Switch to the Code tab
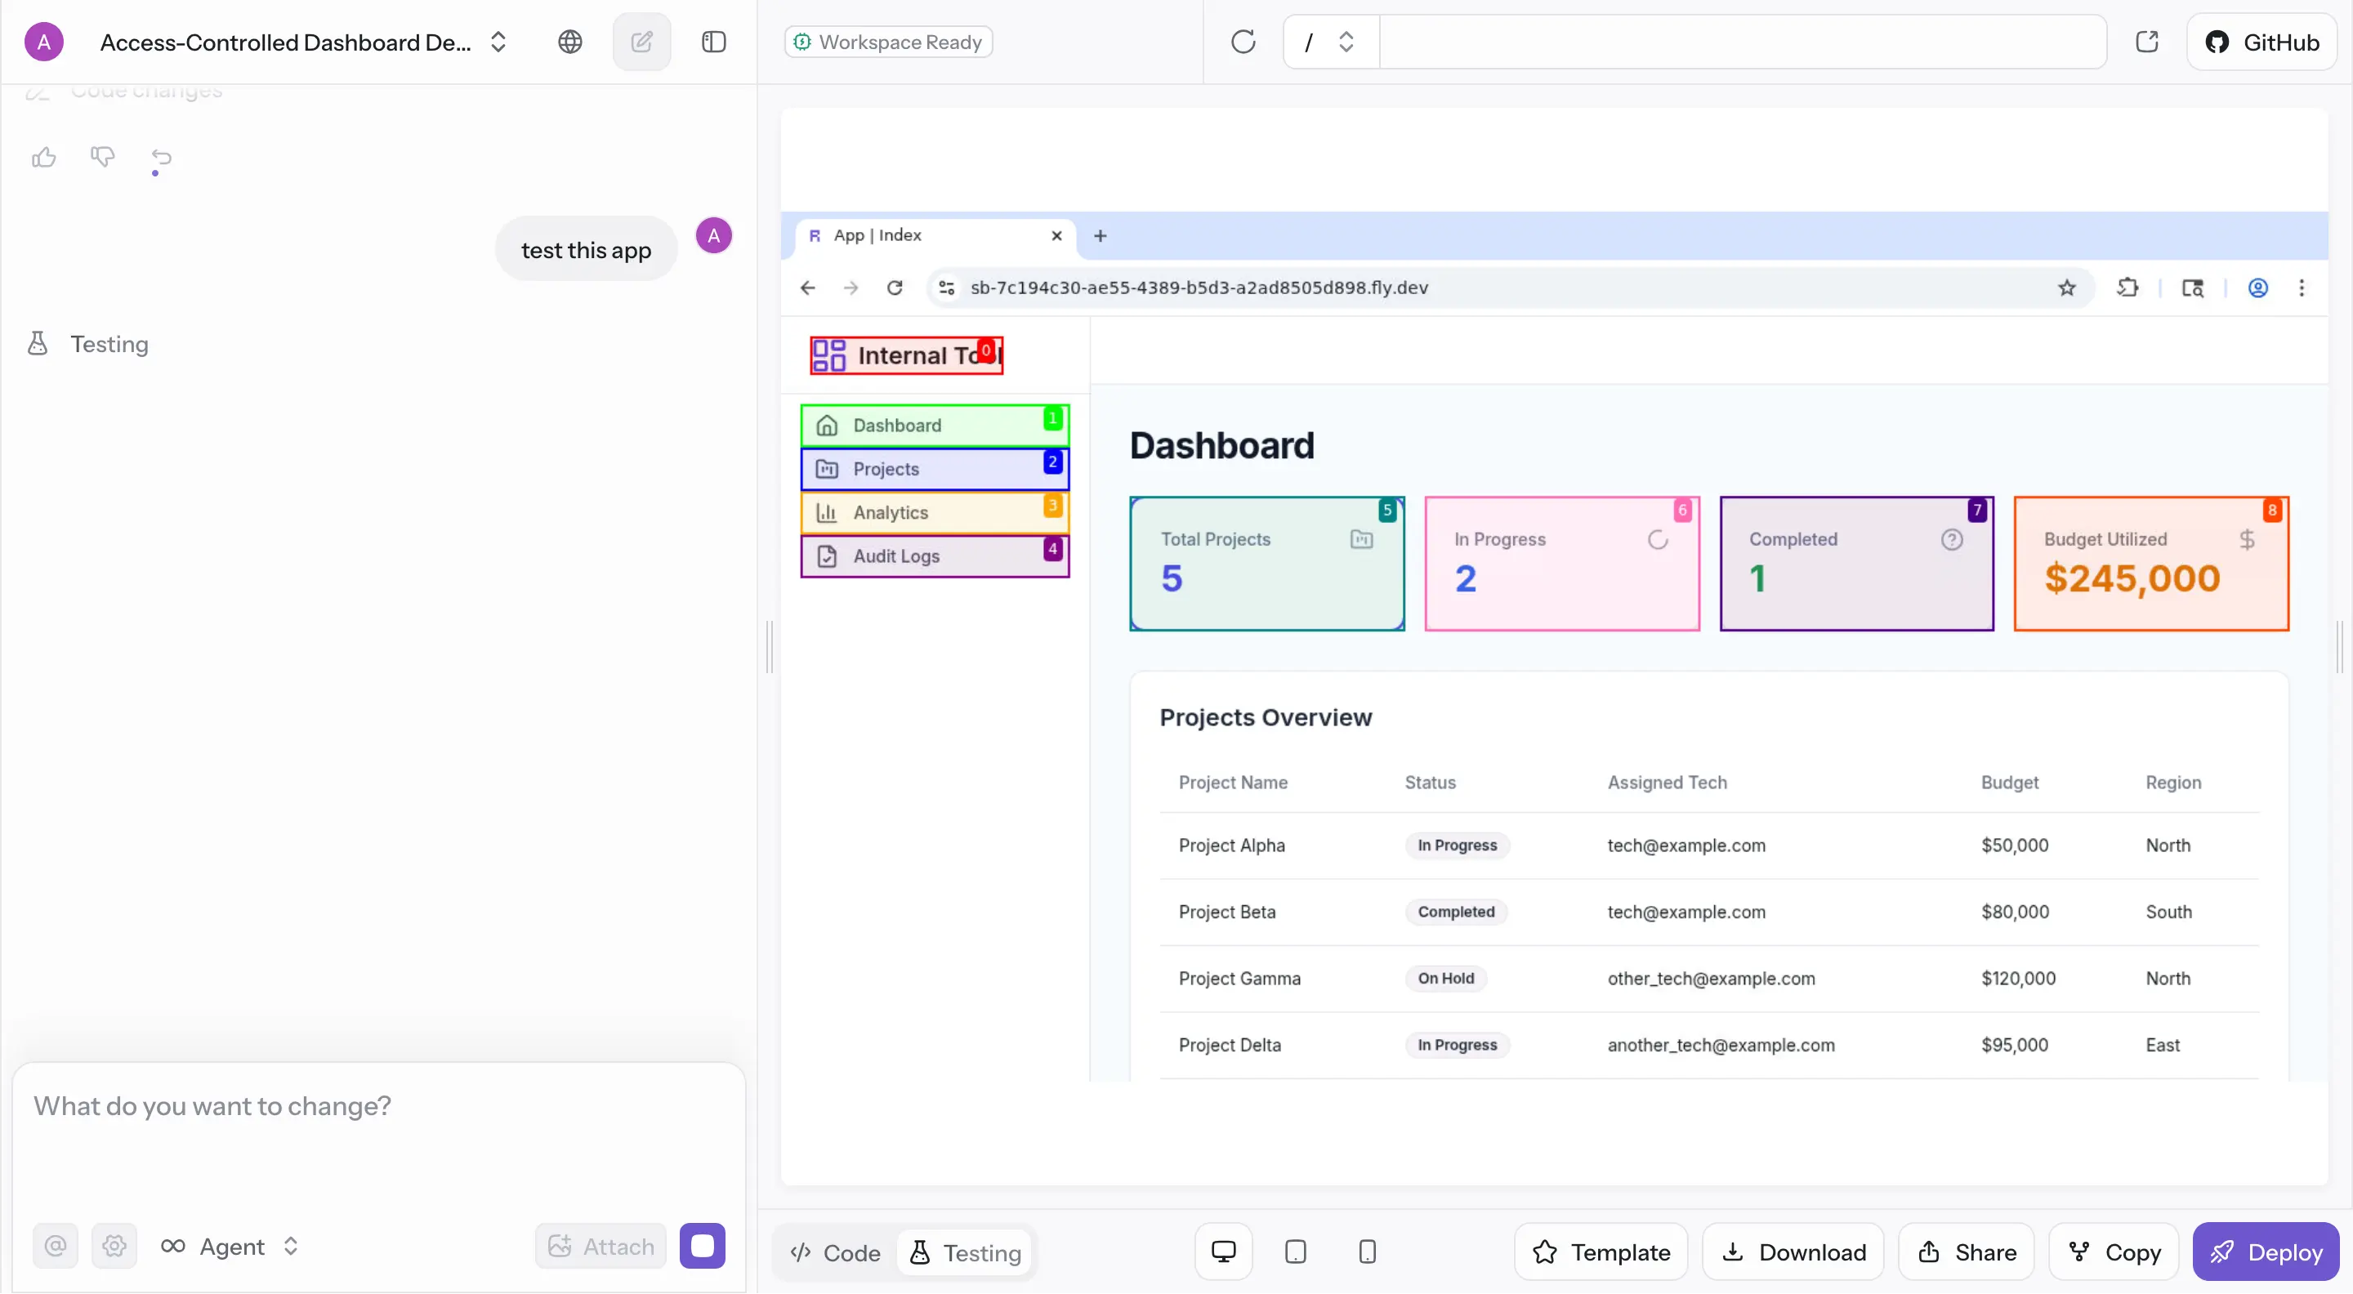Image resolution: width=2353 pixels, height=1294 pixels. coord(836,1252)
